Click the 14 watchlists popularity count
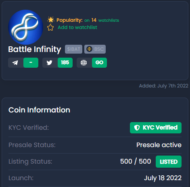Viewport: 190px width, 187px height. [105, 20]
